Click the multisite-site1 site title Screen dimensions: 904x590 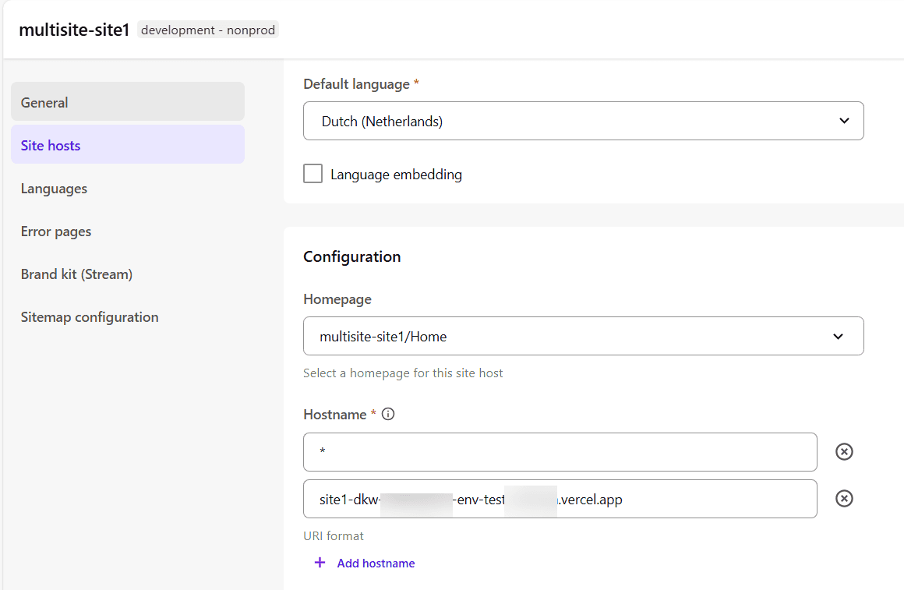click(74, 30)
